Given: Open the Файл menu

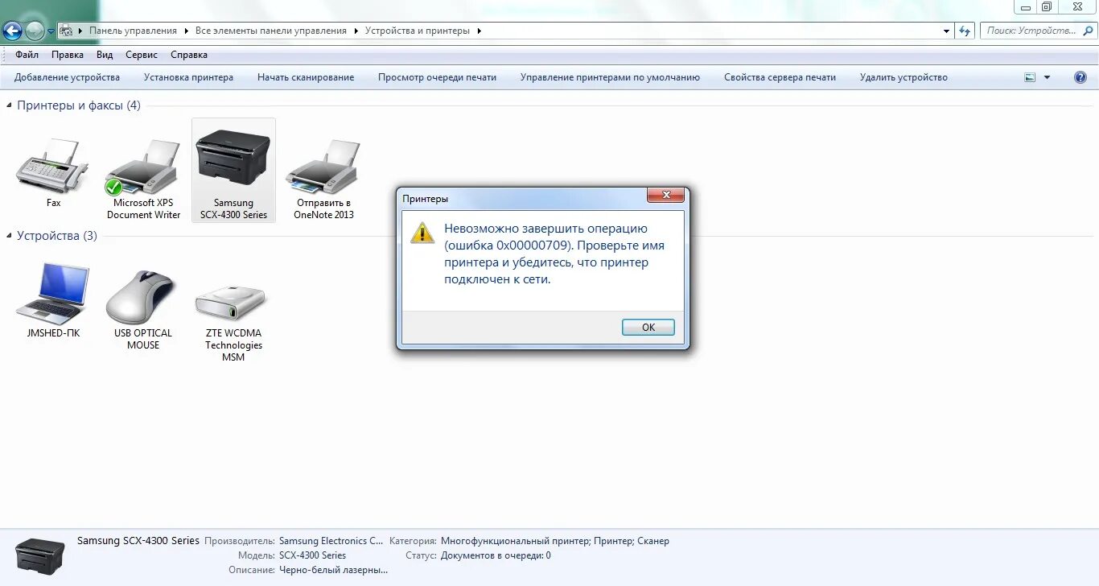Looking at the screenshot, I should (x=27, y=55).
